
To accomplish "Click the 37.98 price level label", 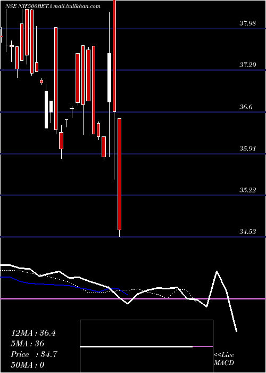I will pyautogui.click(x=247, y=23).
